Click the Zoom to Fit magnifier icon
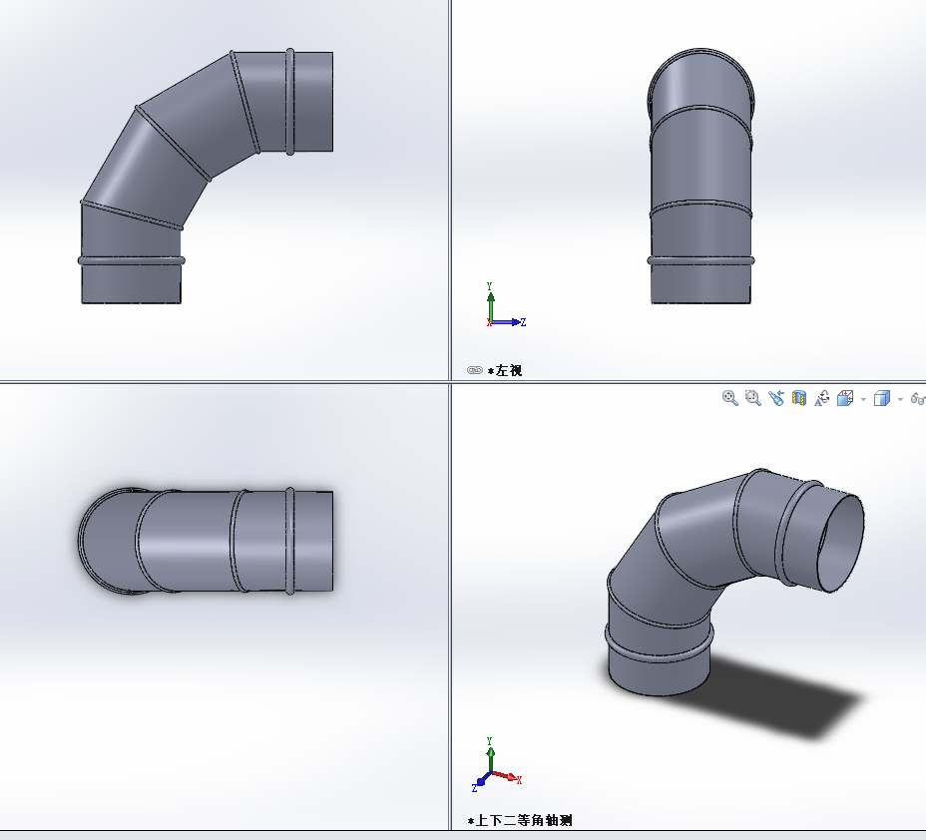 pyautogui.click(x=730, y=398)
